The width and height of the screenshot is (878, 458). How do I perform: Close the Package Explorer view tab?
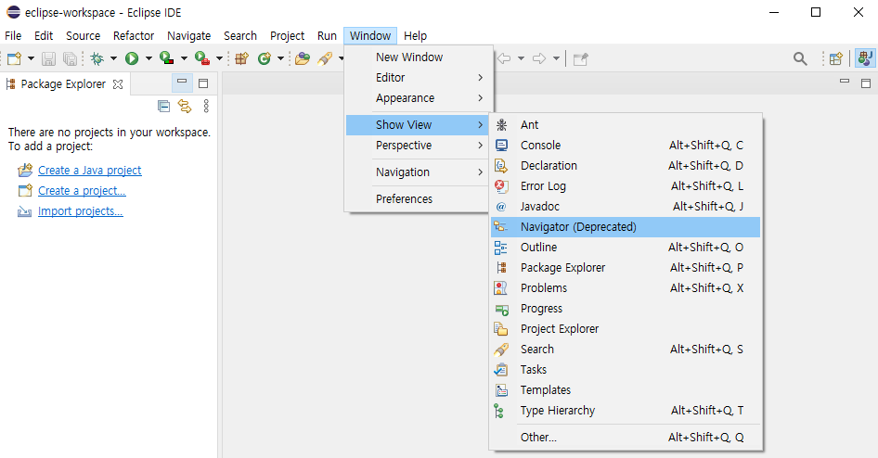pyautogui.click(x=118, y=83)
